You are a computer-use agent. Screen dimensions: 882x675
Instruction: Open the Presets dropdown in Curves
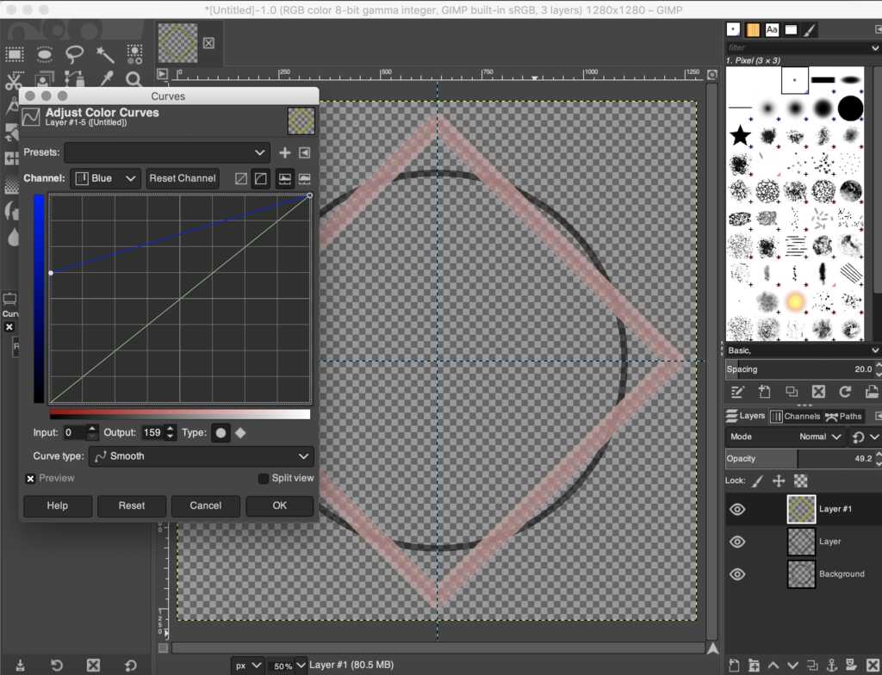pos(166,152)
